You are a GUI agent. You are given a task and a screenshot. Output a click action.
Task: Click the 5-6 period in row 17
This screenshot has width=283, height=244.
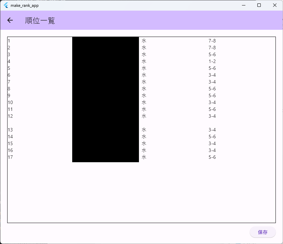pyautogui.click(x=212, y=157)
